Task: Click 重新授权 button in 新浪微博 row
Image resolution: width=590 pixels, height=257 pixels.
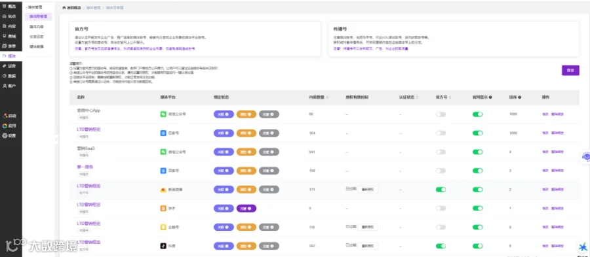Action: point(368,190)
